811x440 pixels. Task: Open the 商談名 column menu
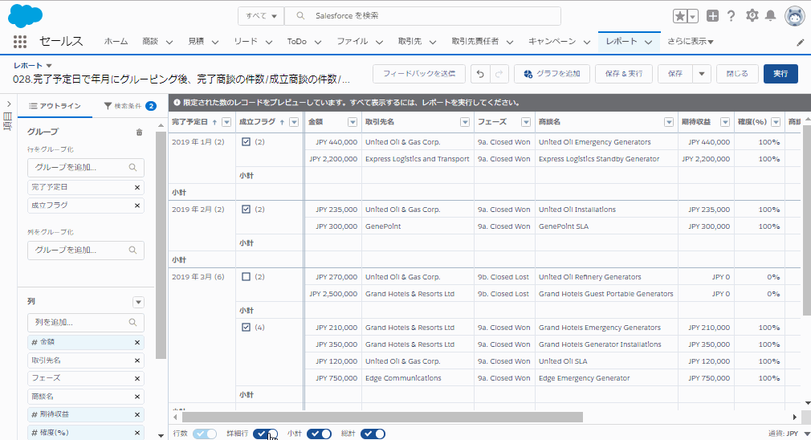pos(669,122)
